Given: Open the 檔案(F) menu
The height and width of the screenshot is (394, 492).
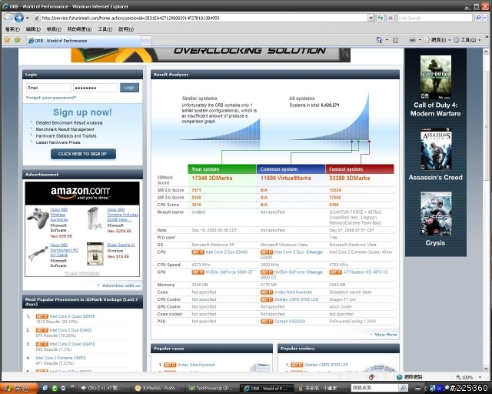Looking at the screenshot, I should point(12,29).
